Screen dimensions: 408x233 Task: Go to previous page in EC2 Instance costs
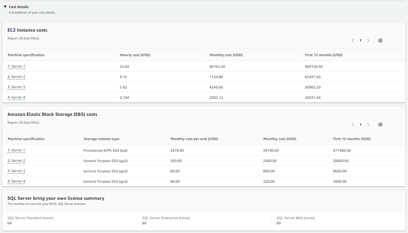tap(353, 41)
